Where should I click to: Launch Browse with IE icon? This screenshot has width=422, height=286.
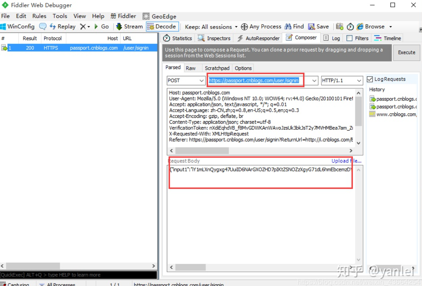pyautogui.click(x=360, y=27)
